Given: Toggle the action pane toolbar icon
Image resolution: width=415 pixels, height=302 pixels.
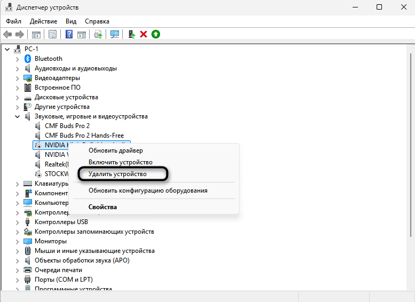Looking at the screenshot, I should [82, 34].
